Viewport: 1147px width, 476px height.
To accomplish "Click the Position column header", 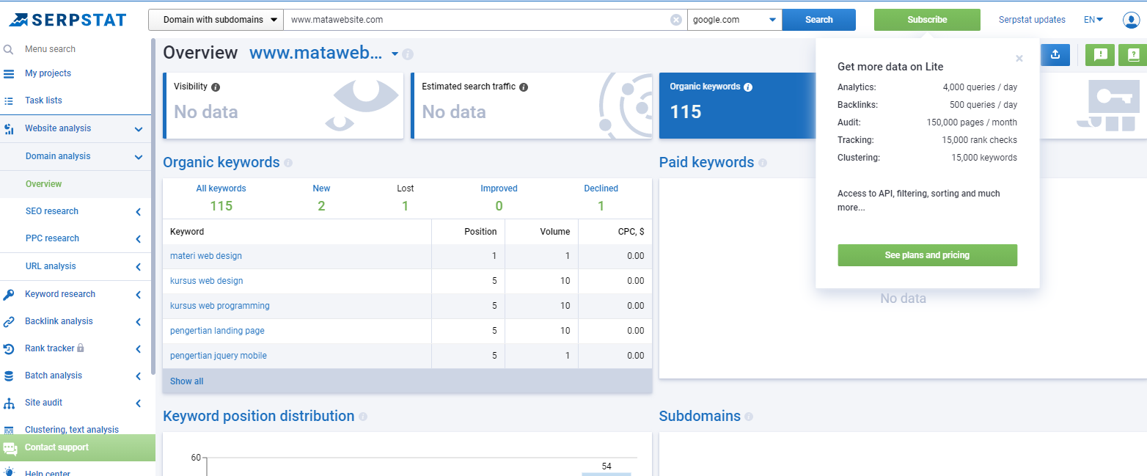I will tap(480, 232).
